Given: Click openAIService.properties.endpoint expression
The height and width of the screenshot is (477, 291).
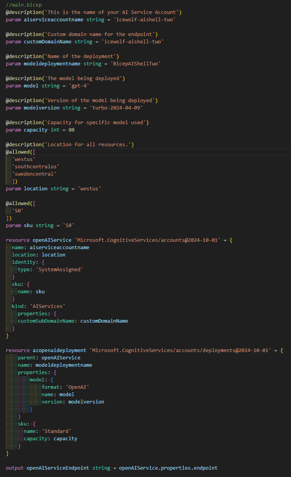Looking at the screenshot, I should click(168, 468).
